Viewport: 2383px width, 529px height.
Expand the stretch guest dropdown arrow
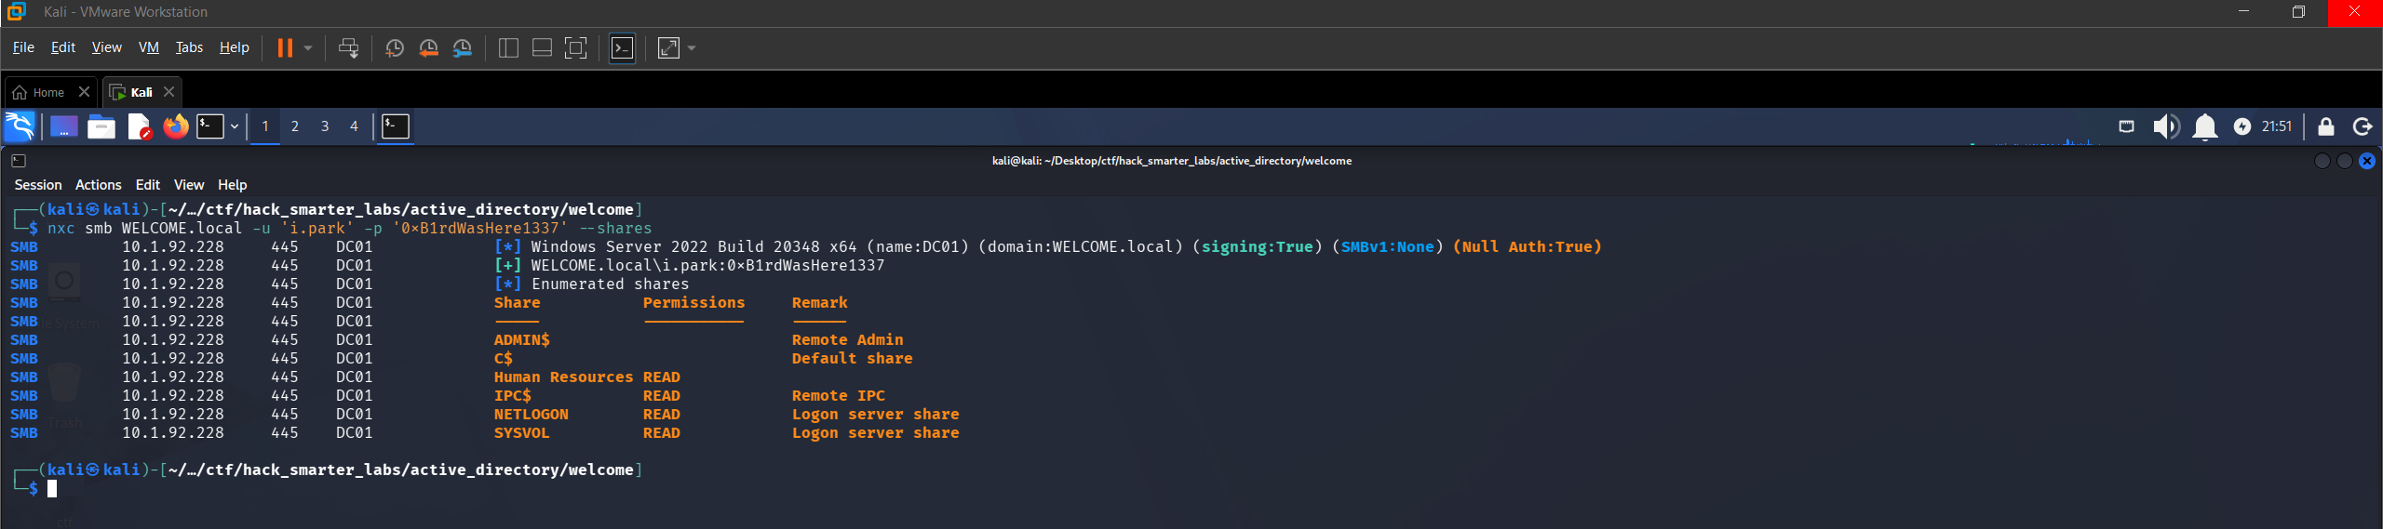point(692,47)
